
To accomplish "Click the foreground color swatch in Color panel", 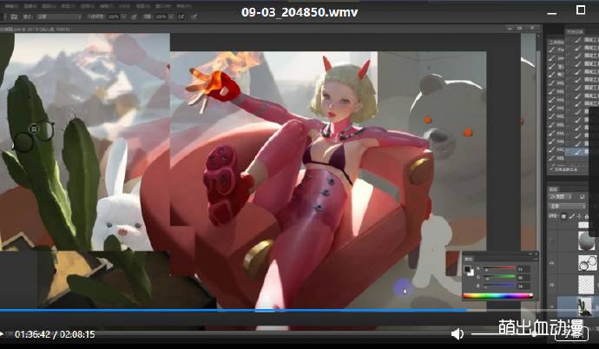I will (x=467, y=269).
